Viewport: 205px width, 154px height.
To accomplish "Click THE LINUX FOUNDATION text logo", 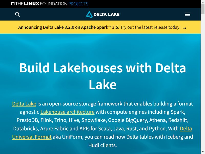I will 41,4.
